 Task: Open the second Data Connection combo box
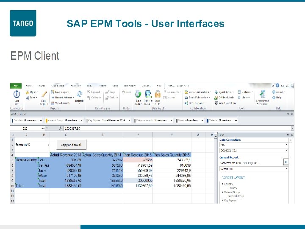[254, 151]
